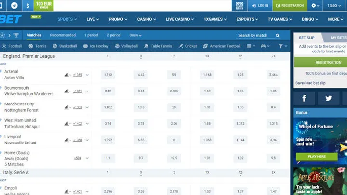Screen dimensions: 347x195
Task: Click Save/load bet slip link
Action: 310,83
